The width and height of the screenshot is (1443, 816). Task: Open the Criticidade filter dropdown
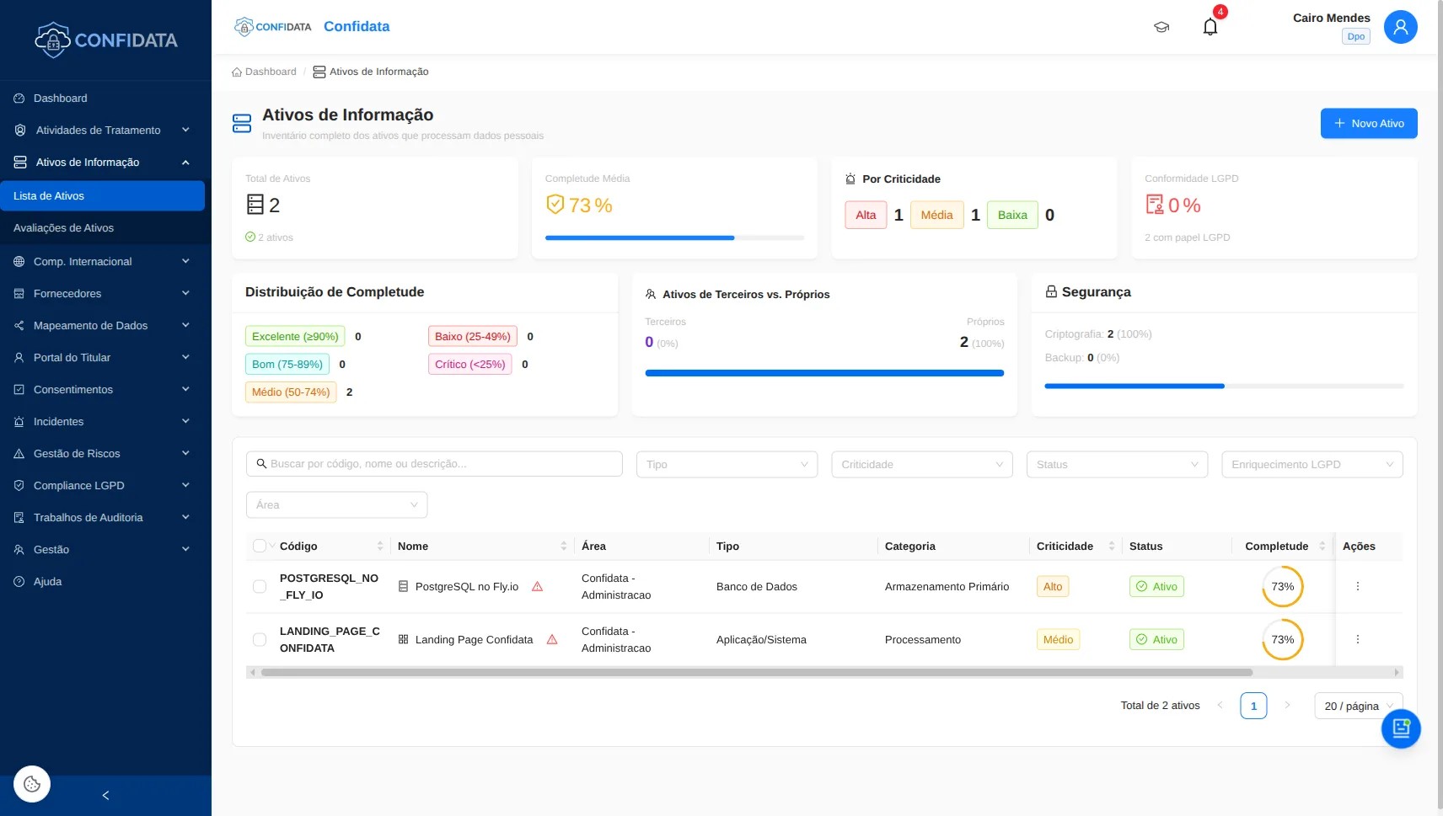pos(921,464)
